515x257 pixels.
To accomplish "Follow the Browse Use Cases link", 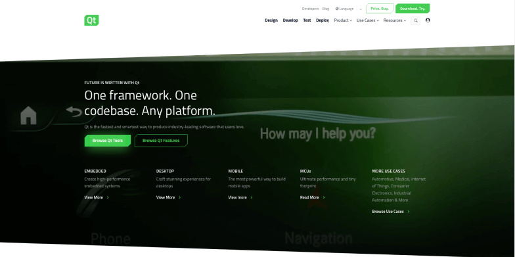I will click(x=391, y=212).
